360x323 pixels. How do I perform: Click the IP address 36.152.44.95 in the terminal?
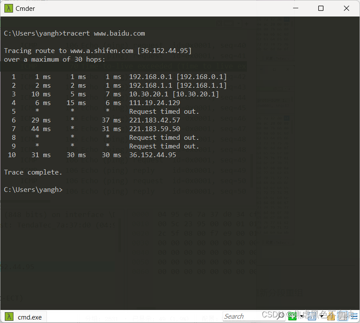pyautogui.click(x=153, y=155)
